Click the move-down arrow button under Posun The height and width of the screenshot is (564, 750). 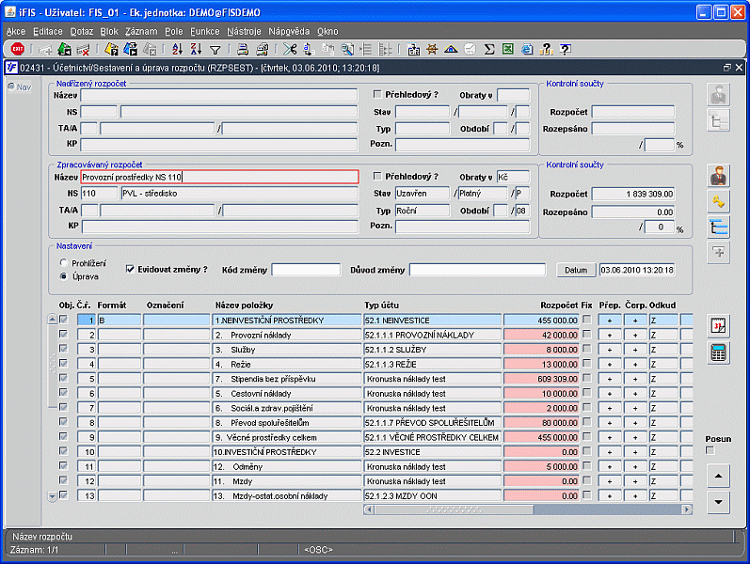(718, 502)
